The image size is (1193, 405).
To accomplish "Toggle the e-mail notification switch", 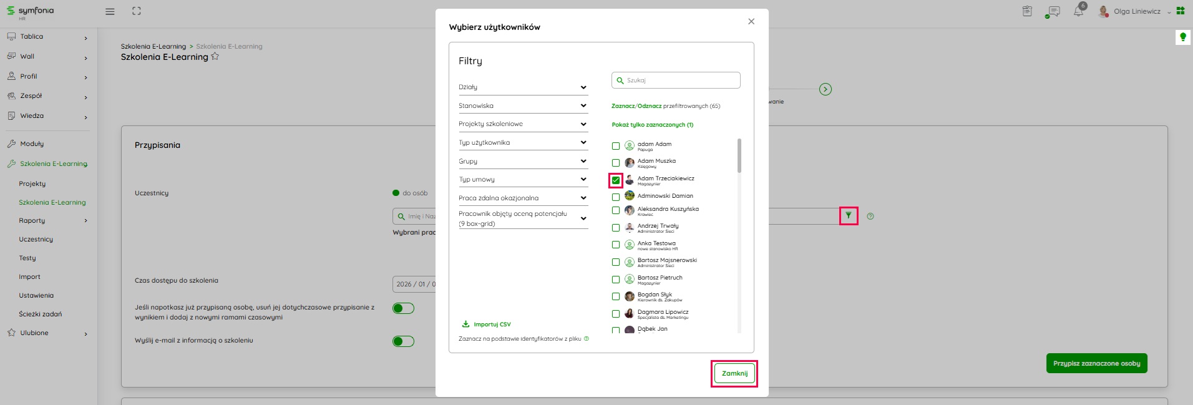I will (403, 341).
